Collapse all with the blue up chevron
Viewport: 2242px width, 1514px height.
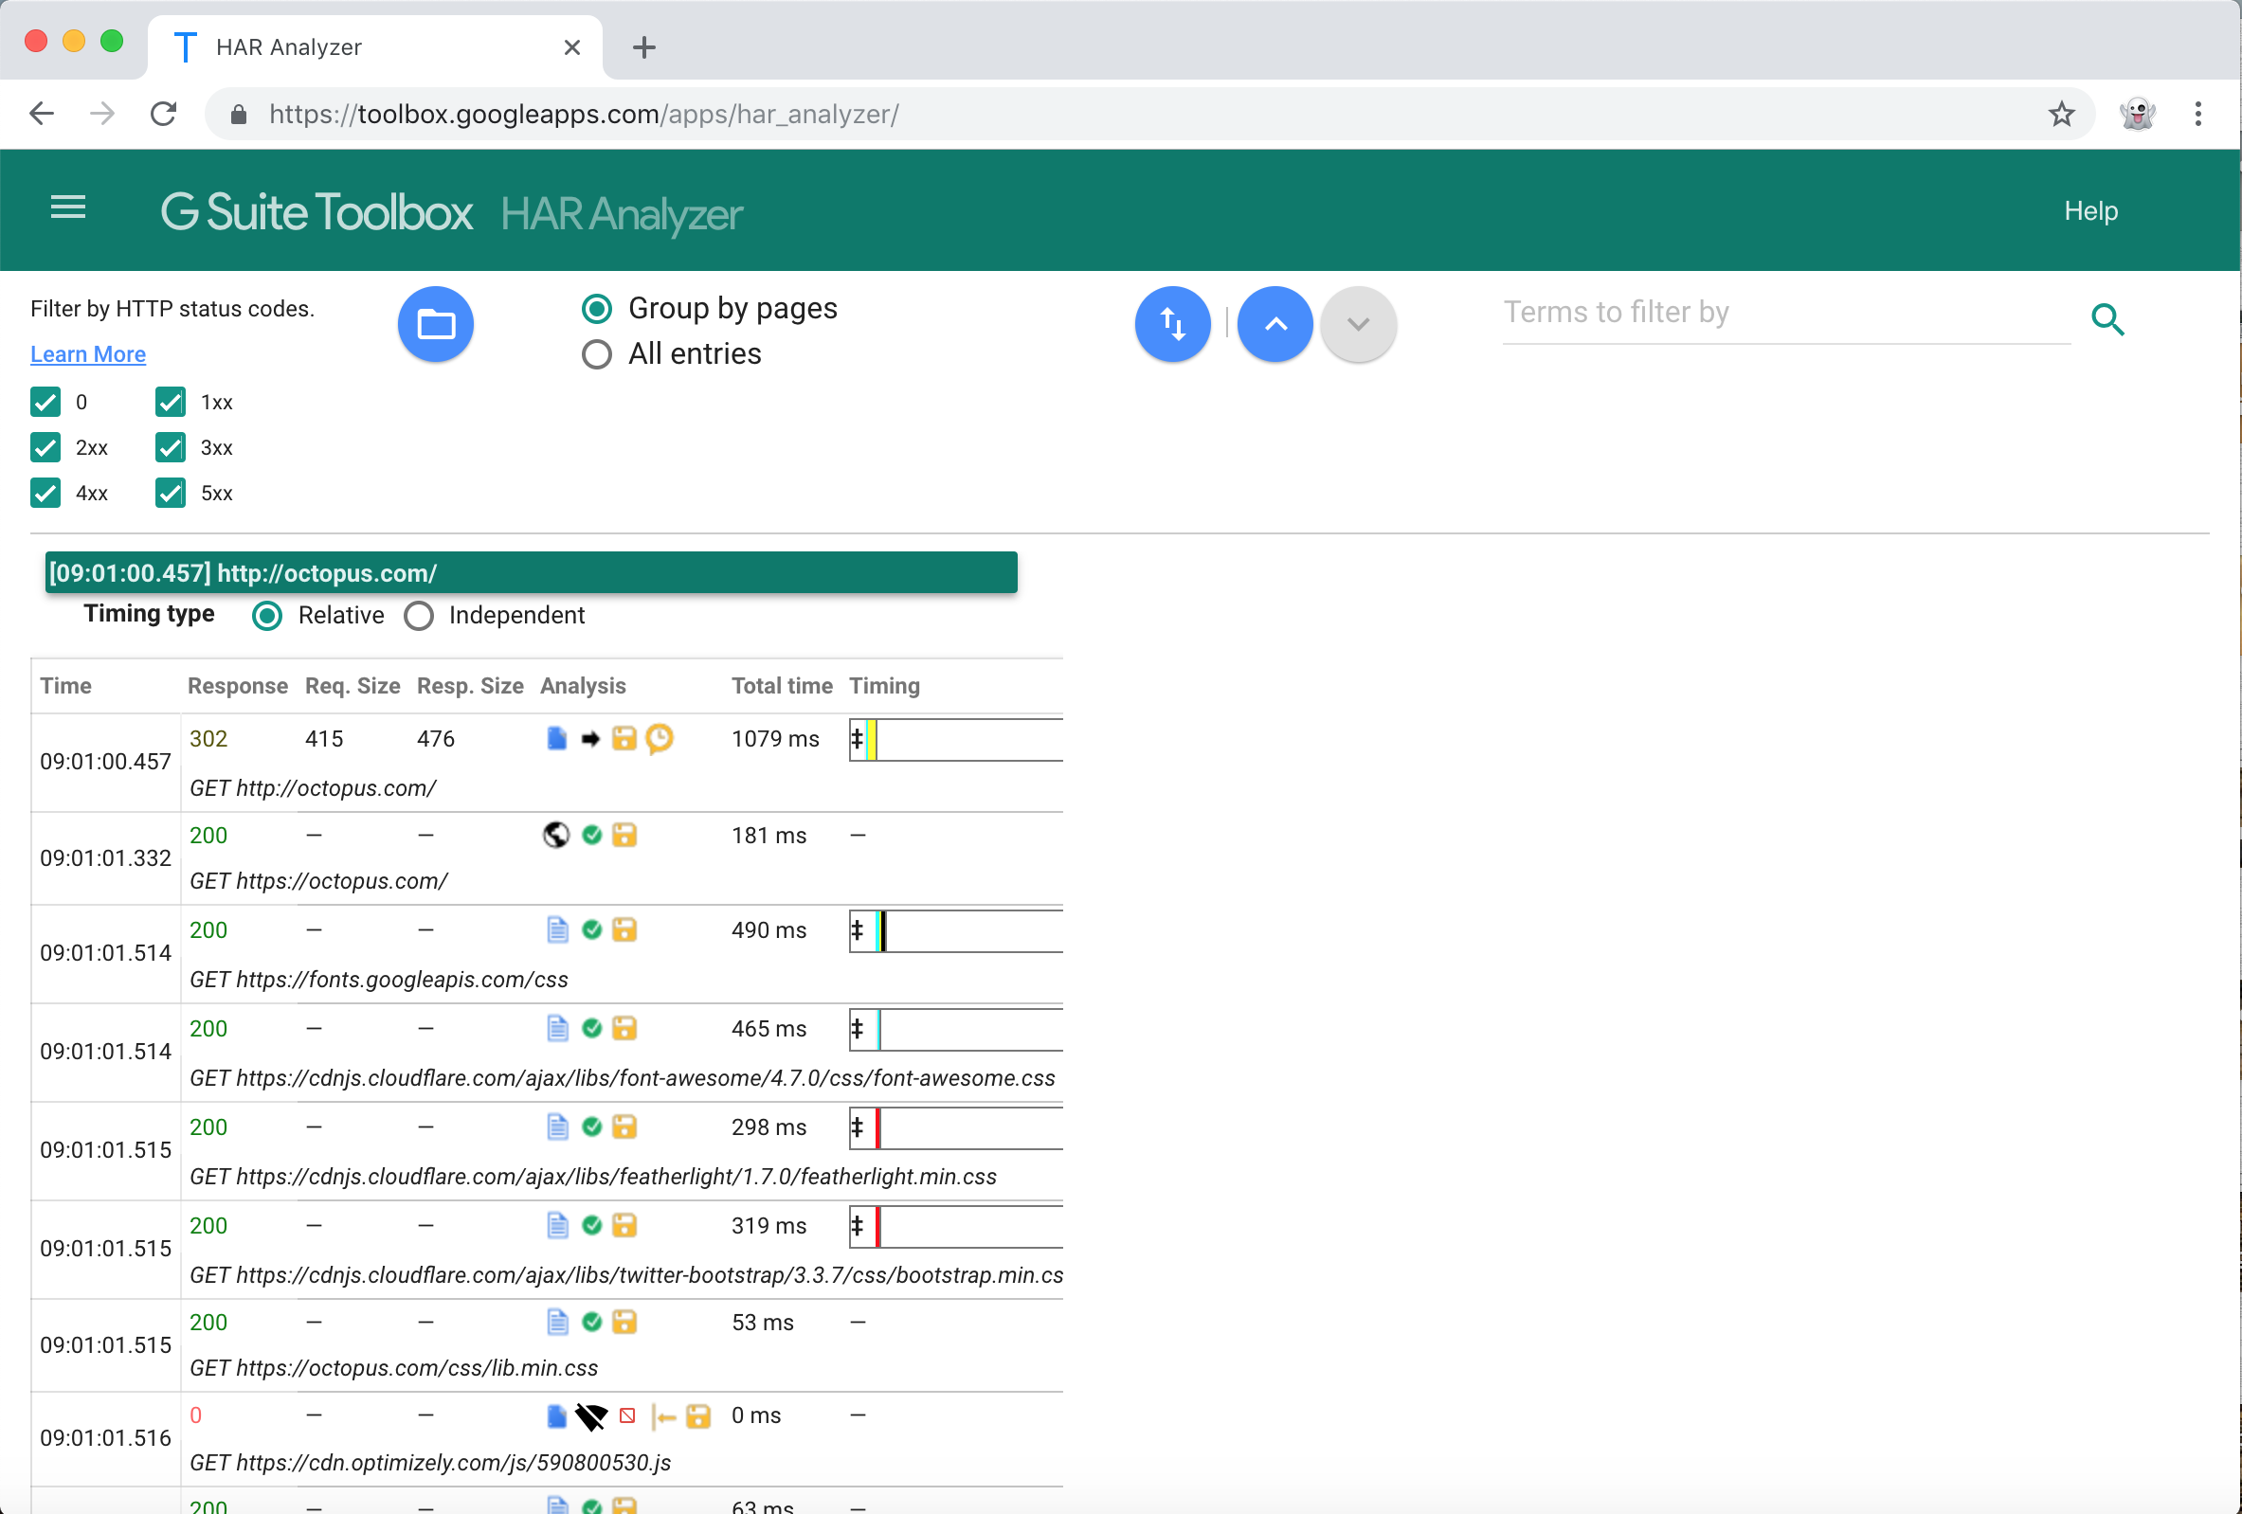[x=1275, y=324]
